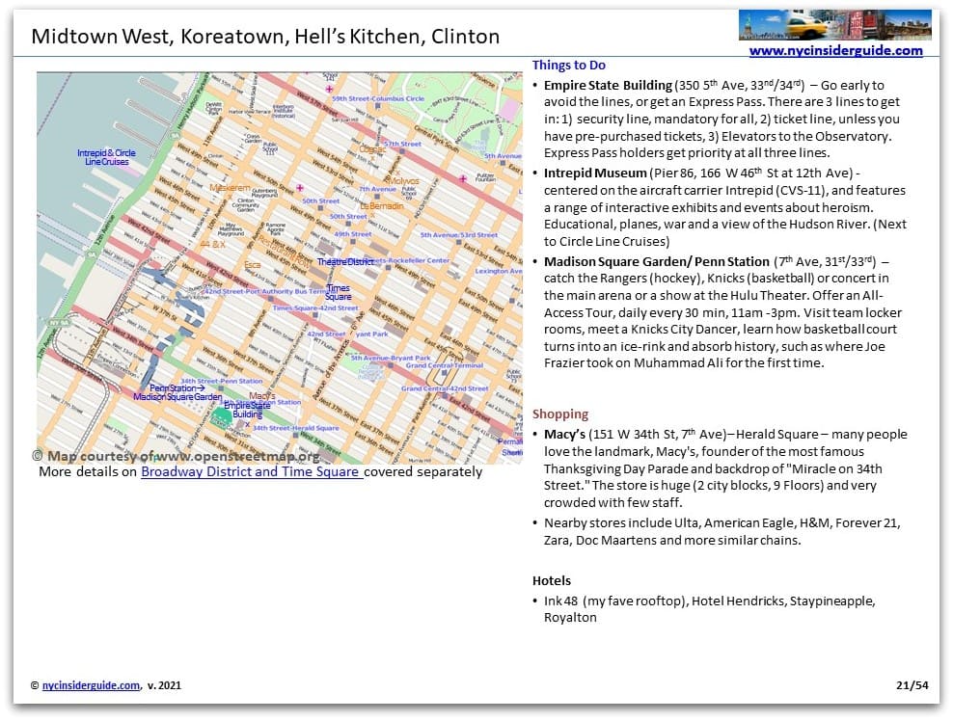Viewport: 953px width, 721px height.
Task: Click the 'Empire State Building' bold text
Action: point(608,85)
